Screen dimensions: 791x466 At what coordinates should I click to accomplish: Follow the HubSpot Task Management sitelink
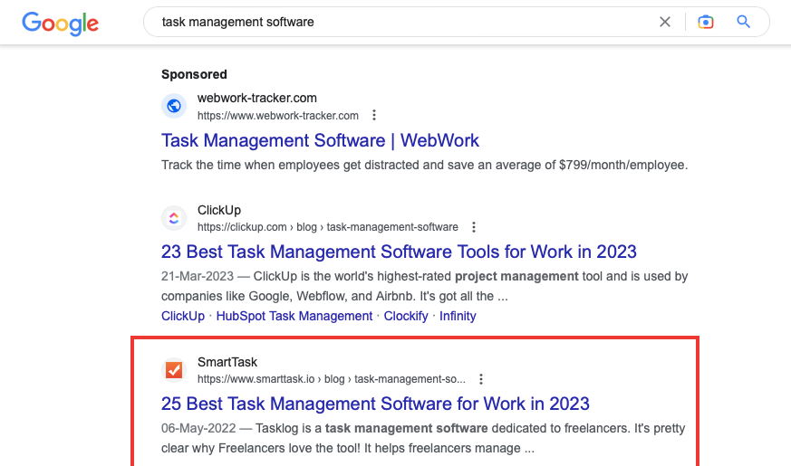pyautogui.click(x=294, y=316)
